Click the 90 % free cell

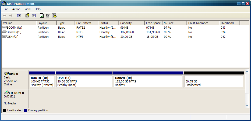[x=167, y=37]
